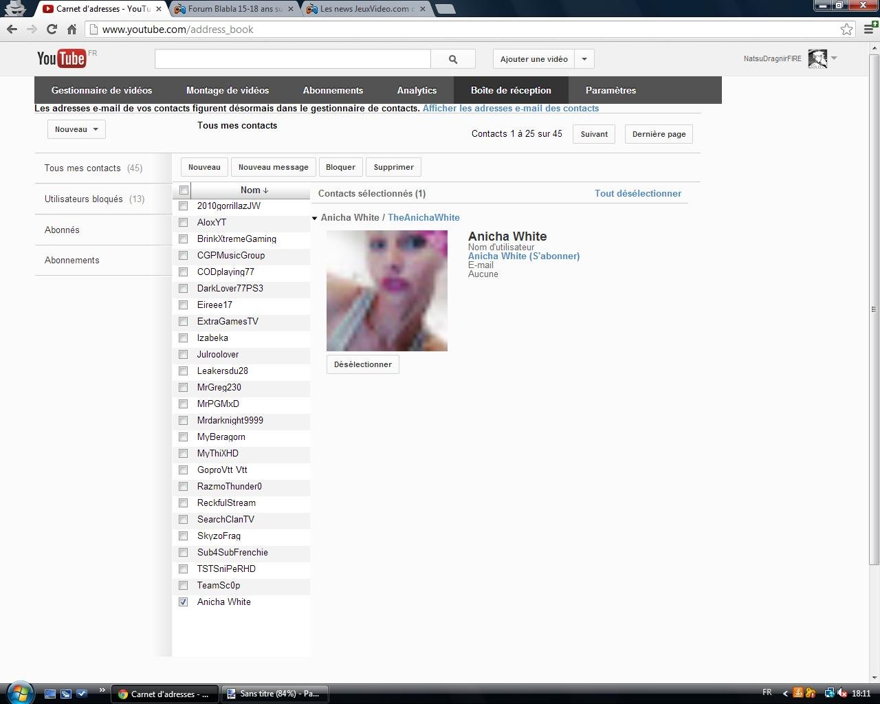Click Anicha White's profile thumbnail
The height and width of the screenshot is (704, 880).
coord(387,291)
